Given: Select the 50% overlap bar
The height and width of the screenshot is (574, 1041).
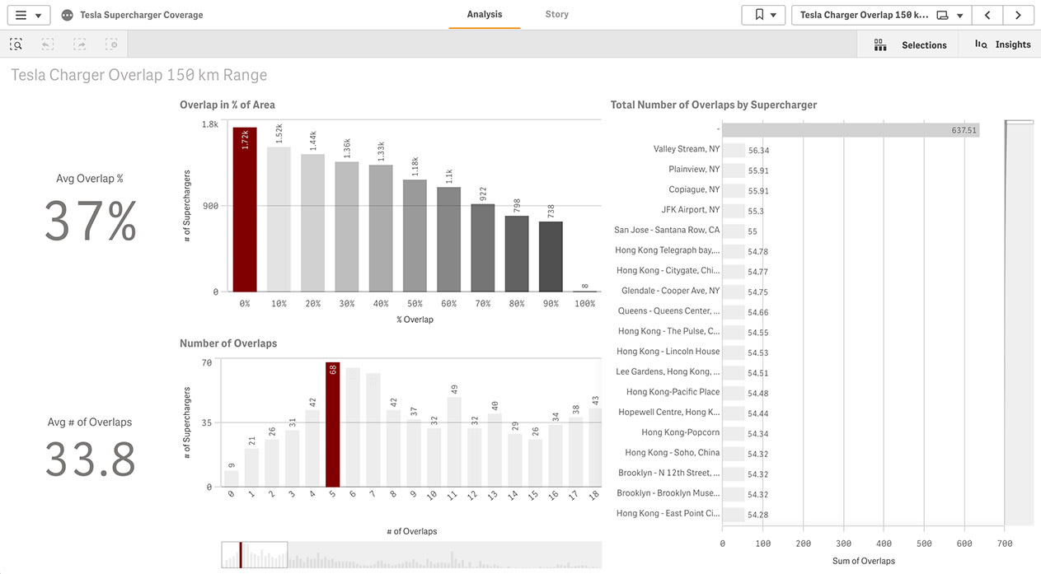Looking at the screenshot, I should (x=415, y=236).
